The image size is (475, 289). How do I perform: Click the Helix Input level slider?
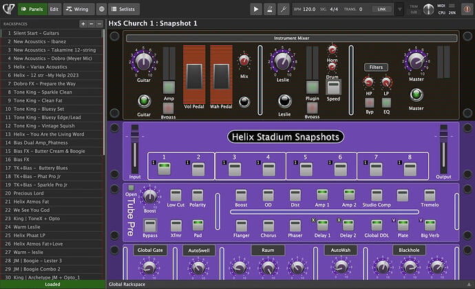(x=134, y=149)
